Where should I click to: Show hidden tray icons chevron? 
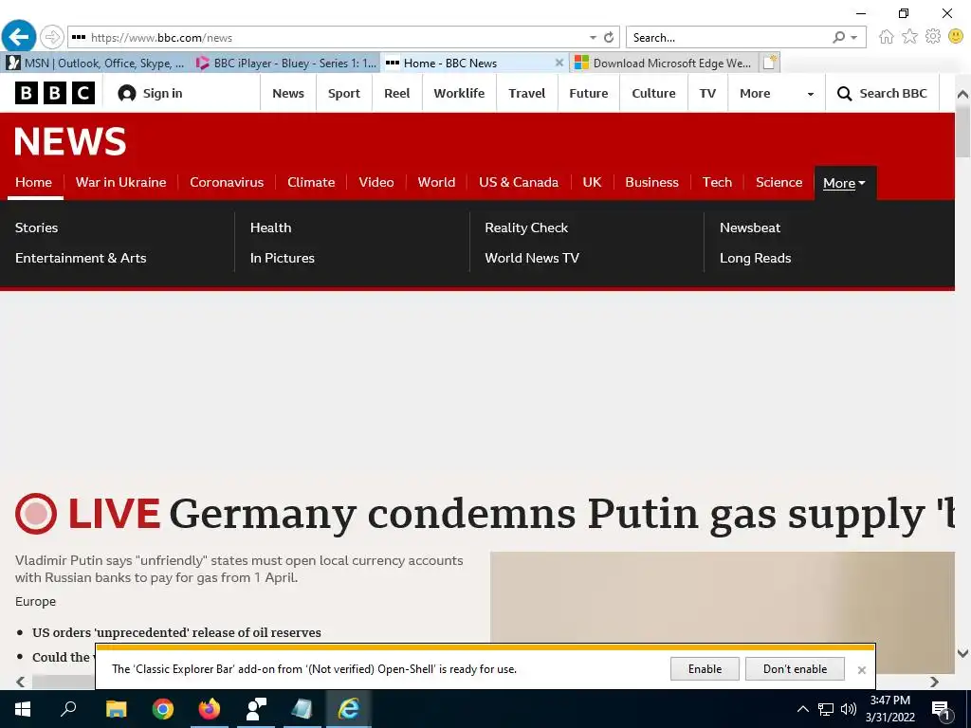802,709
